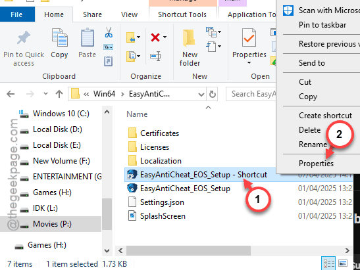Click the red Delete X icon

point(155,37)
